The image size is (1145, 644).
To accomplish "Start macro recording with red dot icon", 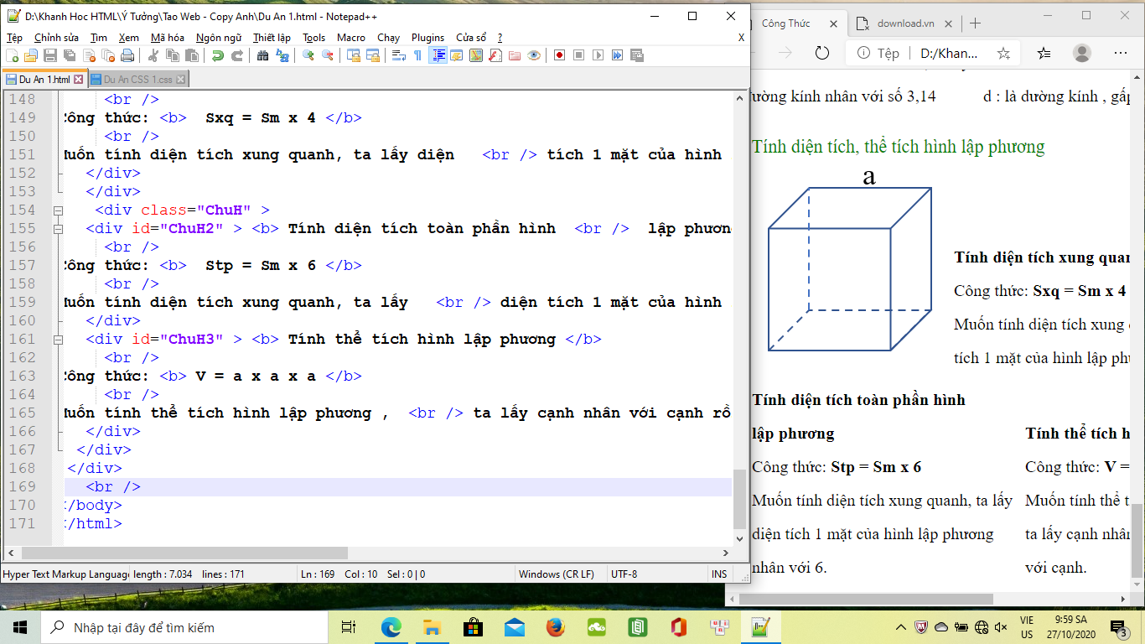I will (559, 55).
